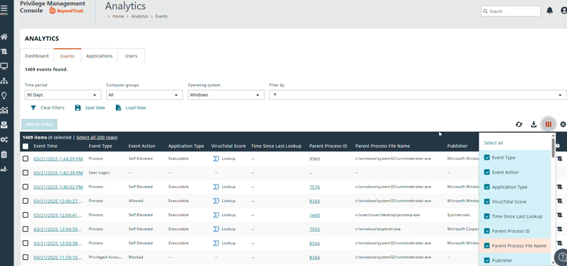This screenshot has width=567, height=266.
Task: Open the Time period dropdown
Action: [x=63, y=95]
